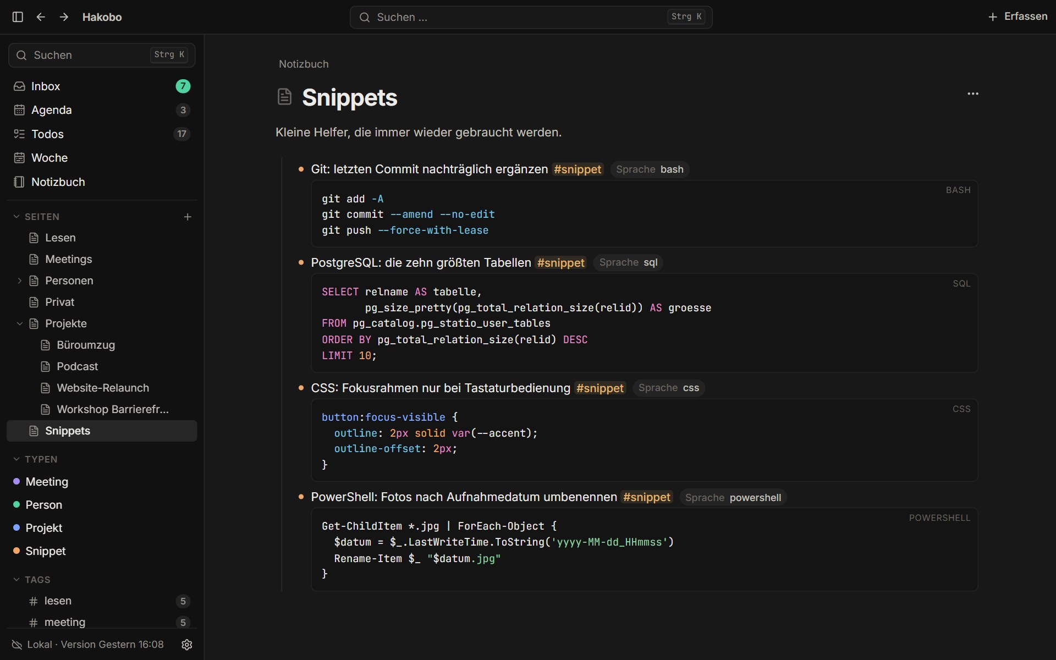Add a new page with the plus icon
Viewport: 1056px width, 660px height.
pos(188,217)
